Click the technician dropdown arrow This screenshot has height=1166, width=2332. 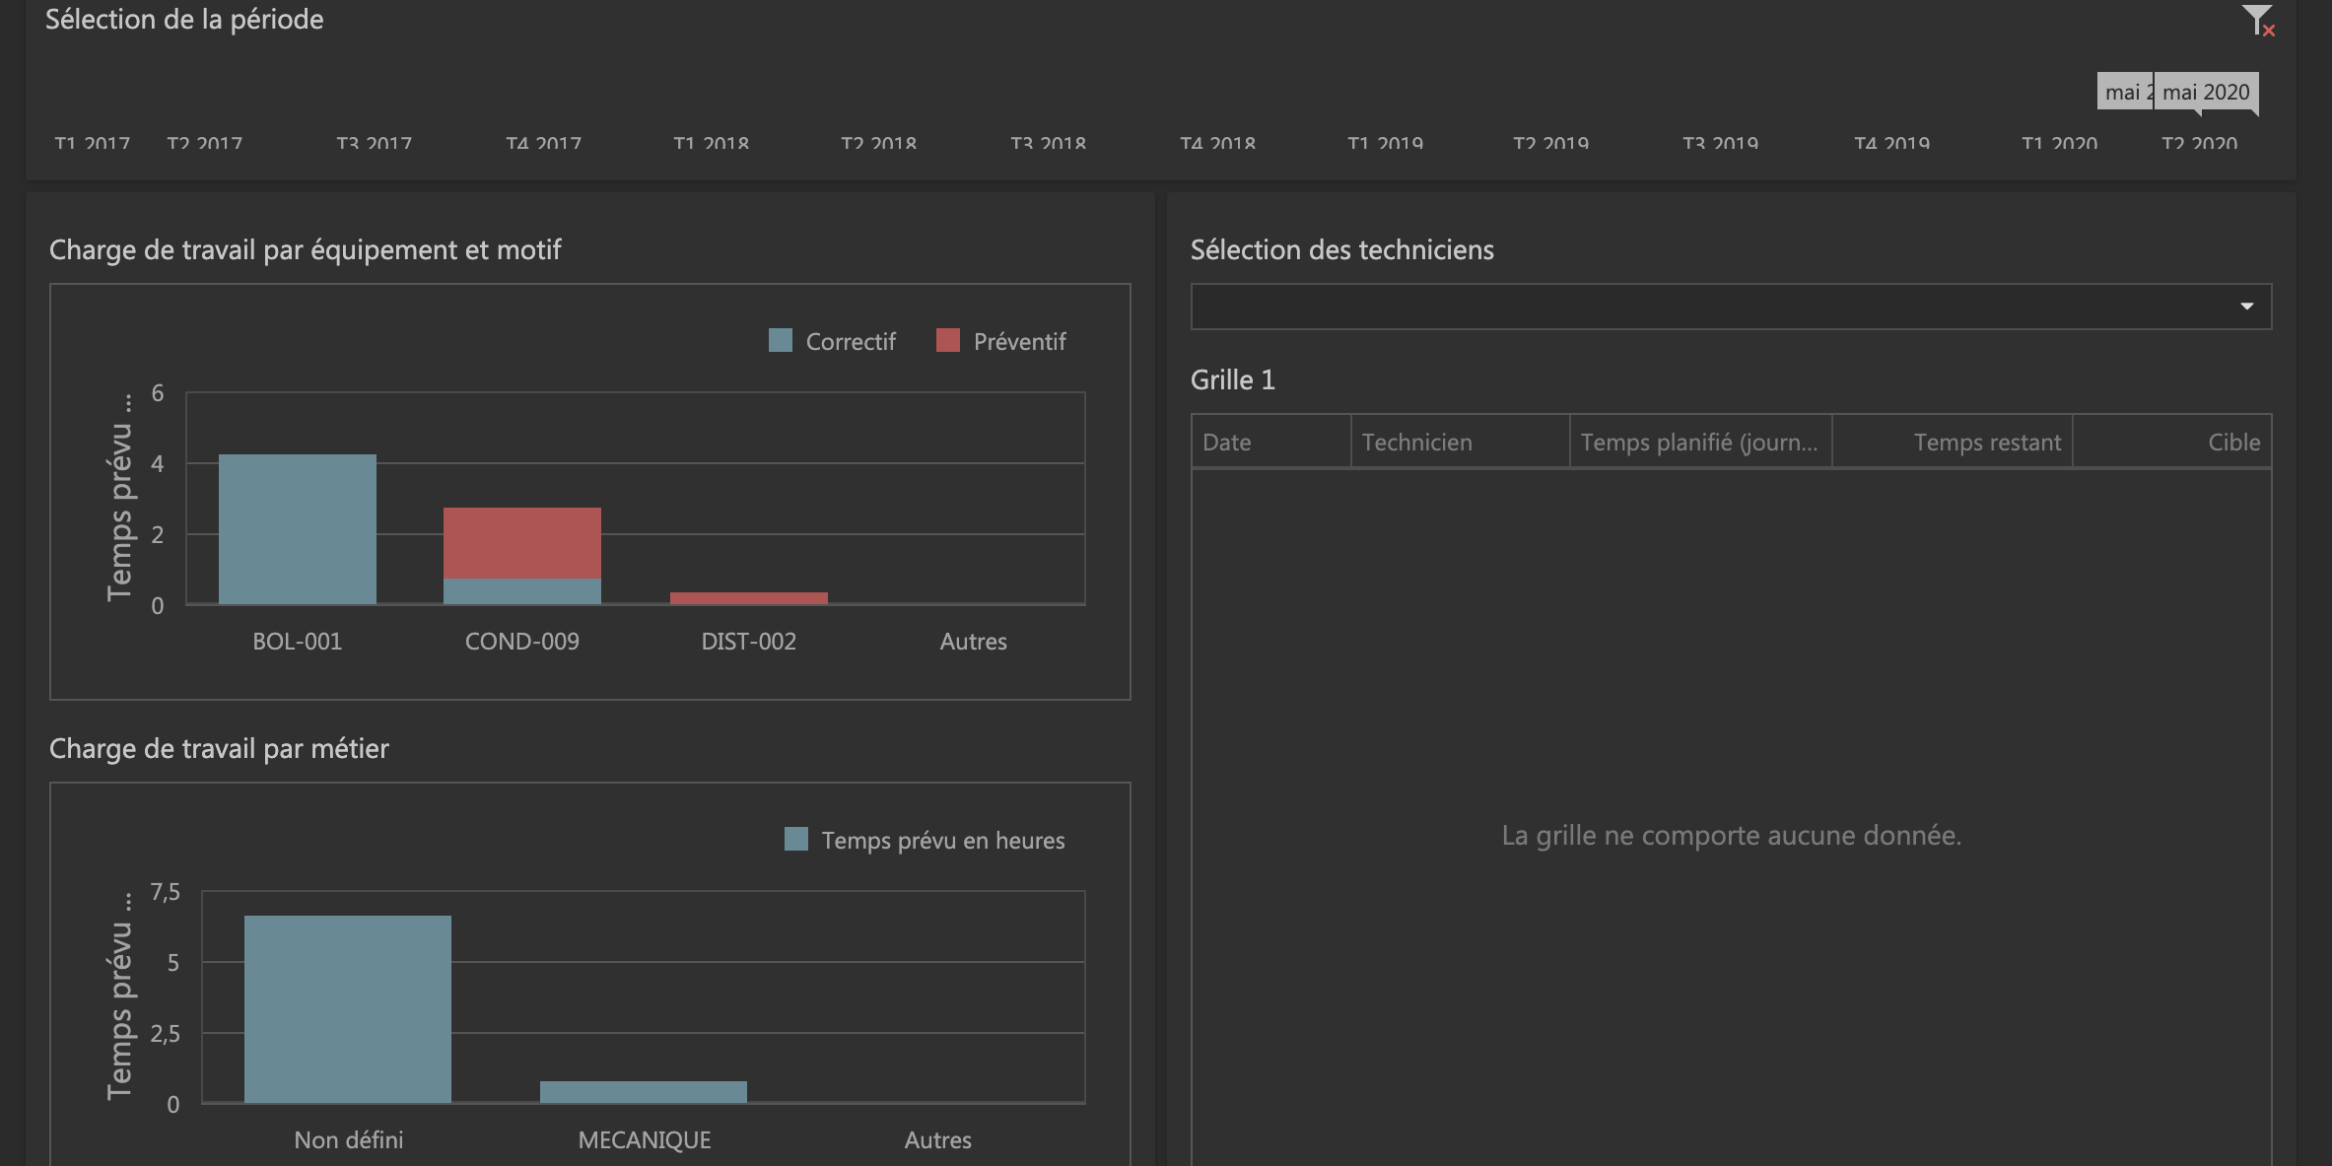pos(2247,307)
